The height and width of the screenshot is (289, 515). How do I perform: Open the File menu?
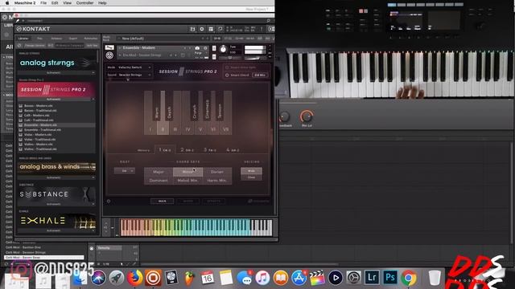point(43,2)
